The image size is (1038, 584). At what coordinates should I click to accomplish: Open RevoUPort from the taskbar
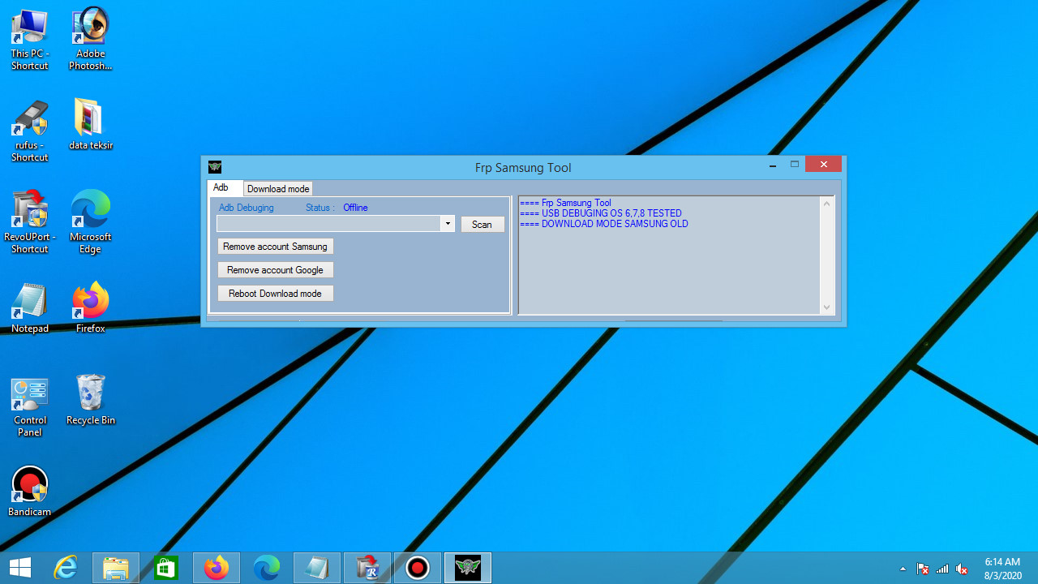[x=367, y=568]
